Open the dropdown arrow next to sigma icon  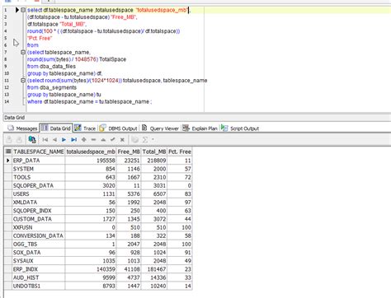click(153, 140)
